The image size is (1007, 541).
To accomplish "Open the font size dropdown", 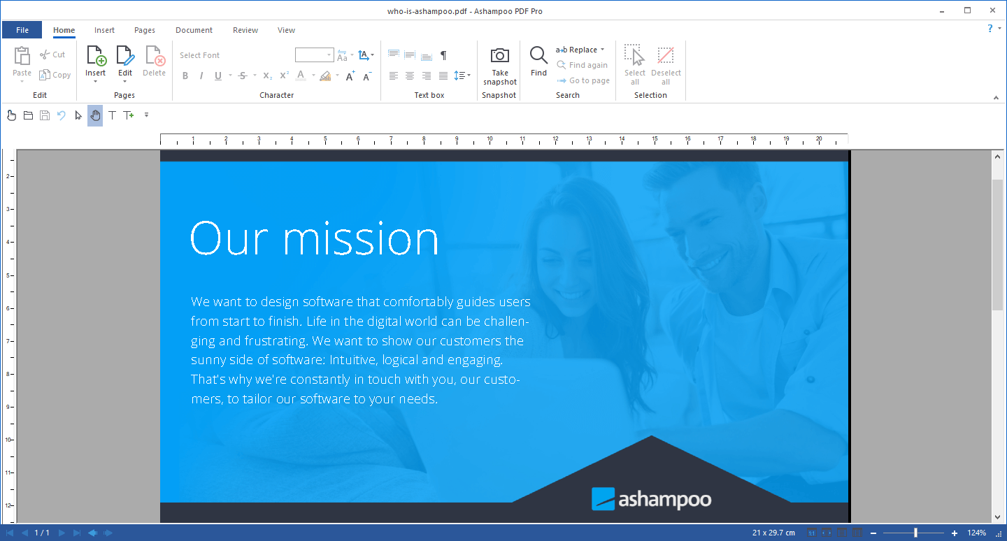I will click(x=329, y=55).
